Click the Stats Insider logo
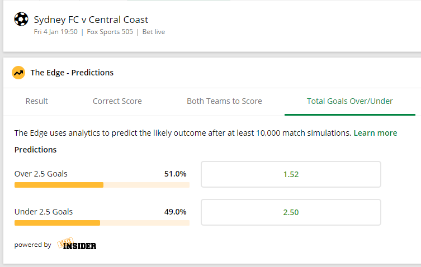Image resolution: width=421 pixels, height=267 pixels. (77, 244)
